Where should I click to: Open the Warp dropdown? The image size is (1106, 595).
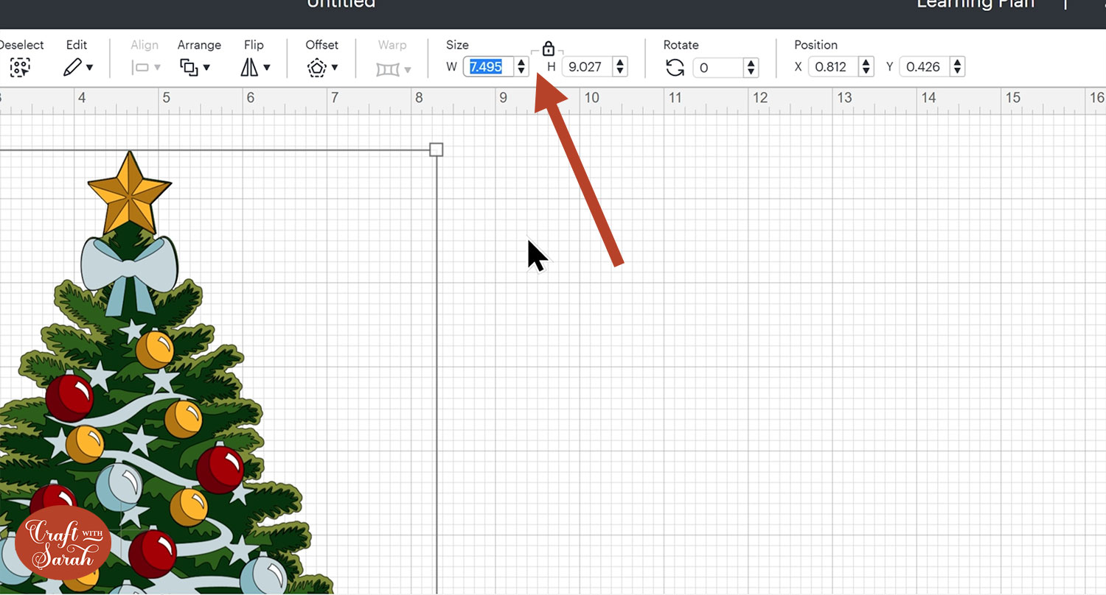tap(393, 68)
